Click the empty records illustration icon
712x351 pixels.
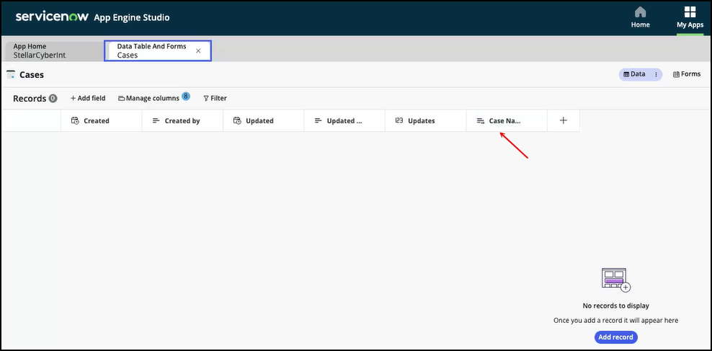click(x=615, y=280)
